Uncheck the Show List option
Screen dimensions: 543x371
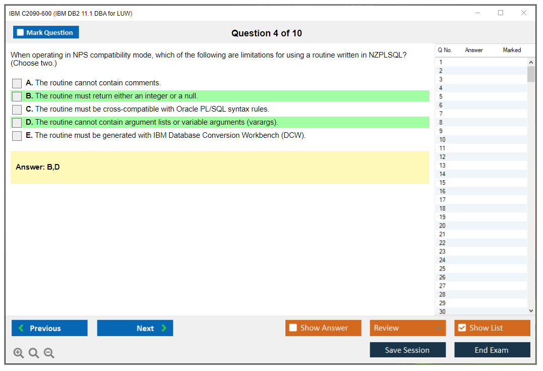point(462,328)
